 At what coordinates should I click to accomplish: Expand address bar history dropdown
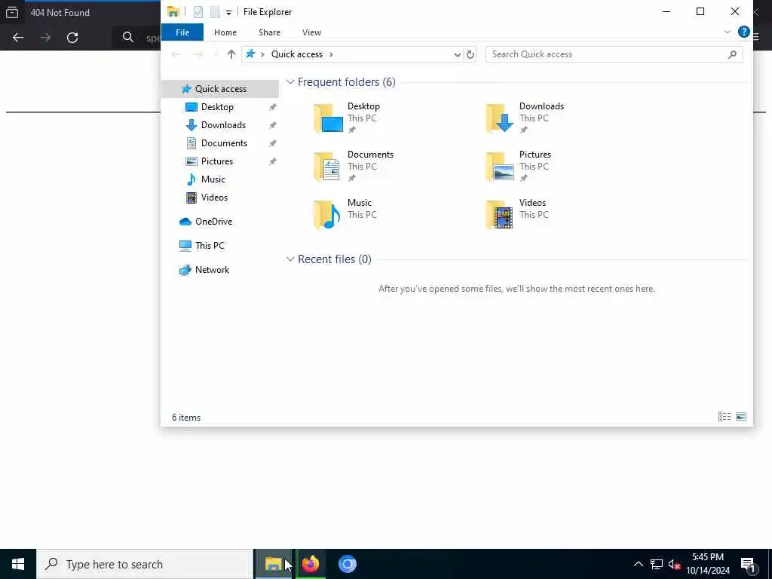coord(457,54)
